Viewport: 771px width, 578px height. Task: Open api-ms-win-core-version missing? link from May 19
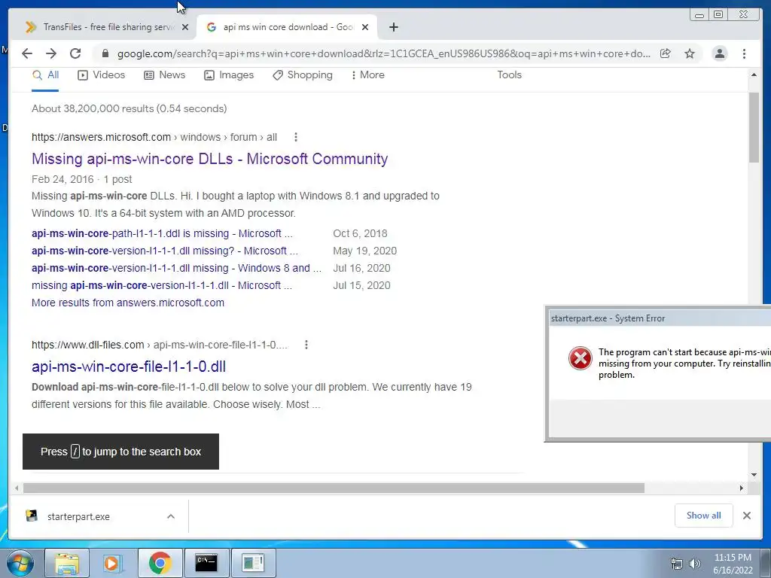click(x=165, y=251)
